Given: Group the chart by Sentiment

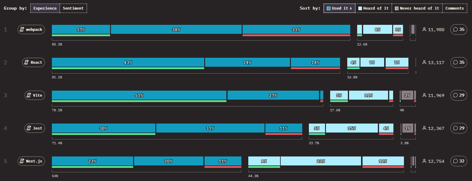Looking at the screenshot, I should [x=73, y=8].
